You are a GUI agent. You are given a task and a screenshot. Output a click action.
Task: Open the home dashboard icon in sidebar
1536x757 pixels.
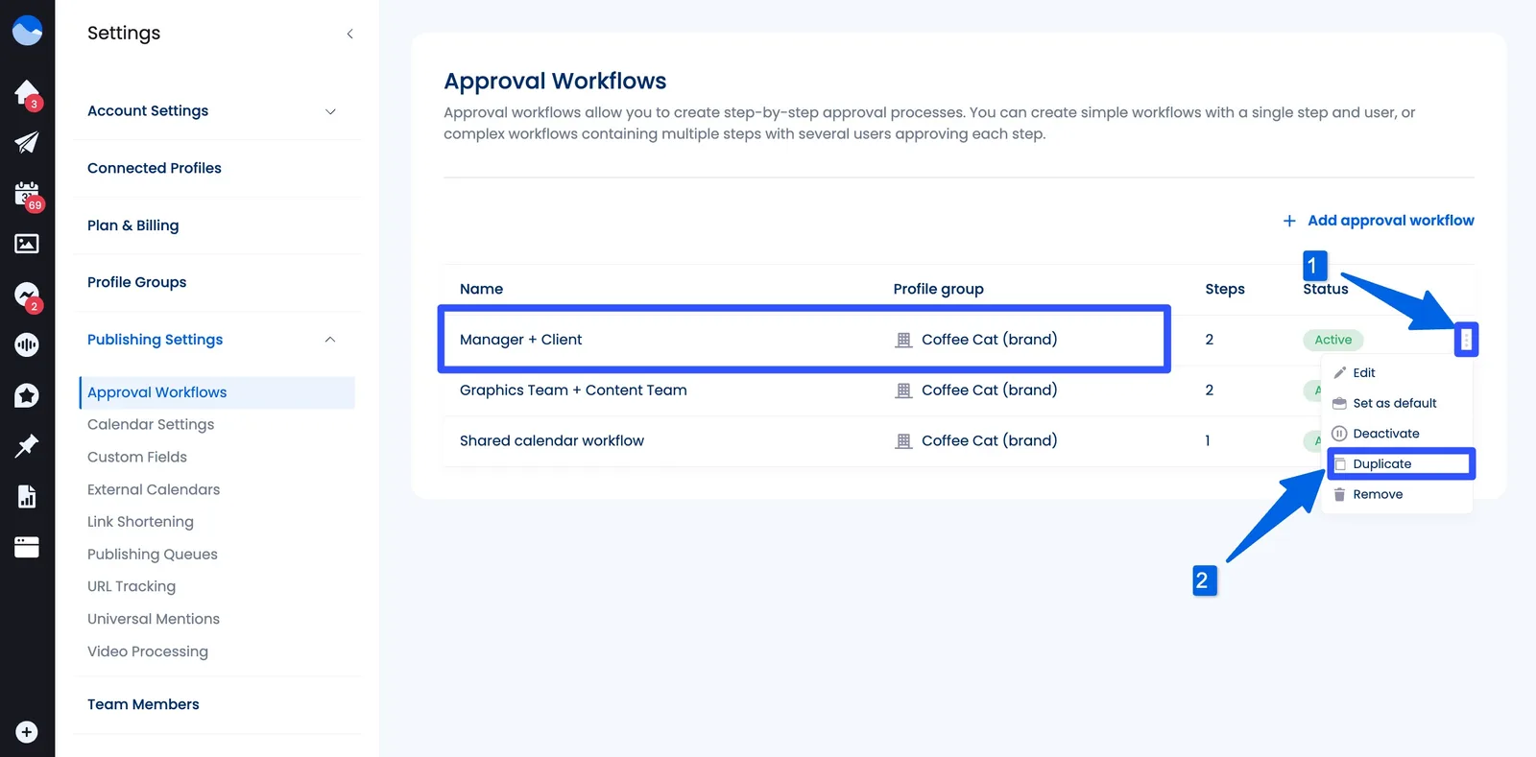(x=27, y=92)
